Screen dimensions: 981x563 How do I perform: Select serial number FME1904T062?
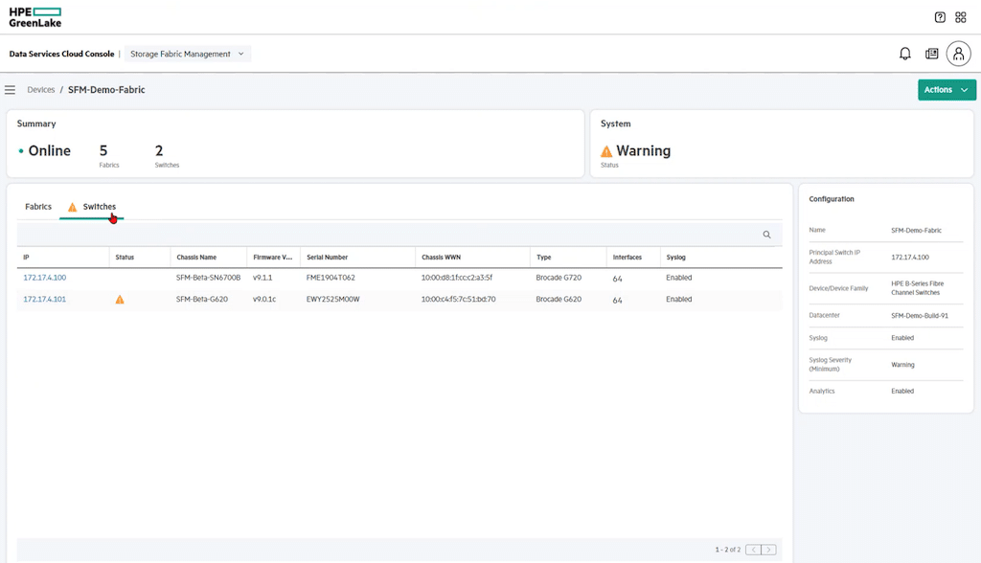pos(331,278)
